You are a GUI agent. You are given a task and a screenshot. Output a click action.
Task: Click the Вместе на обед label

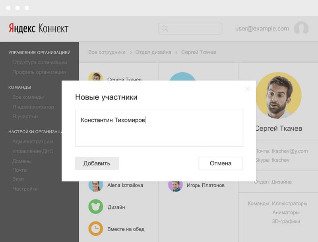click(126, 229)
